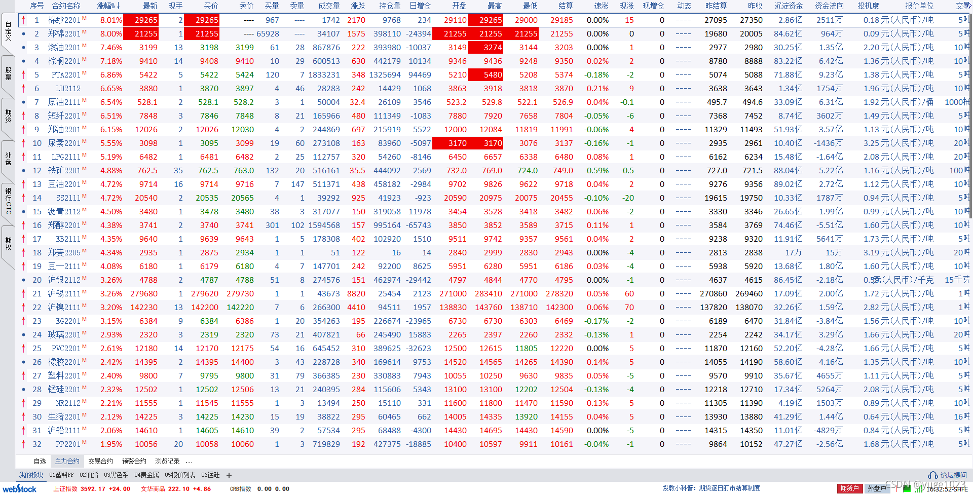
Task: Click the CRB指数 ticker
Action: point(259,489)
